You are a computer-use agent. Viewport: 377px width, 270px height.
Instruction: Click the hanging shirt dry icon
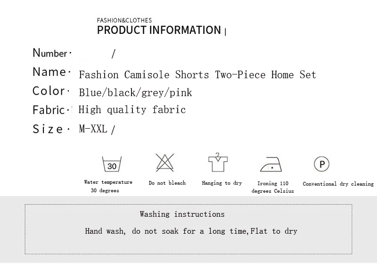tap(218, 162)
